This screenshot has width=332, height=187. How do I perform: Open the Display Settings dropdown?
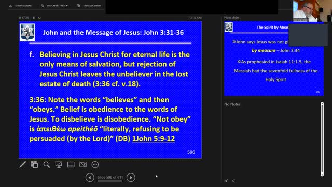click(x=55, y=6)
